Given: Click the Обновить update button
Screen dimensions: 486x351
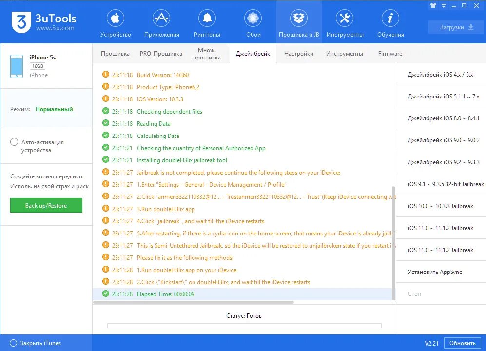Looking at the screenshot, I should tap(463, 343).
